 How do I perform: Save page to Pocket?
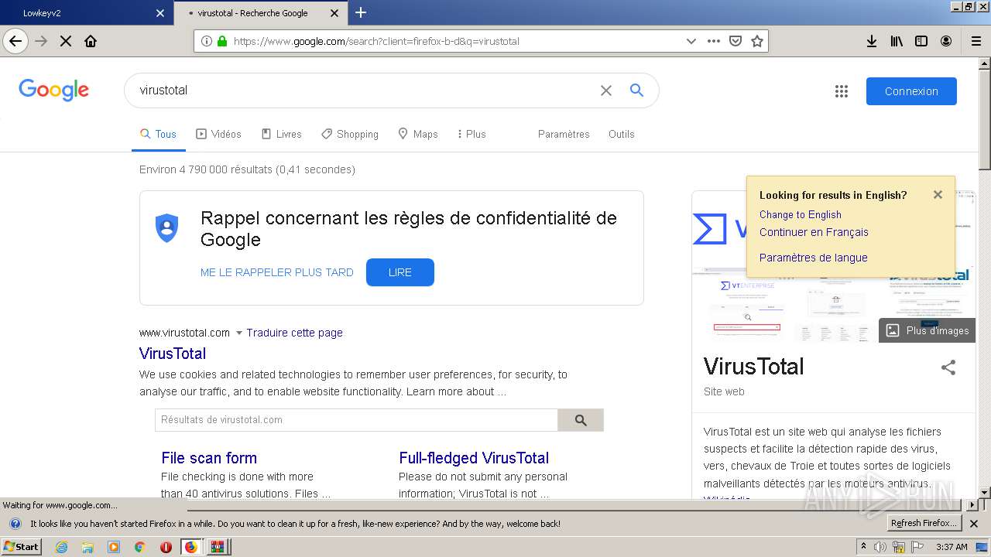(x=736, y=41)
